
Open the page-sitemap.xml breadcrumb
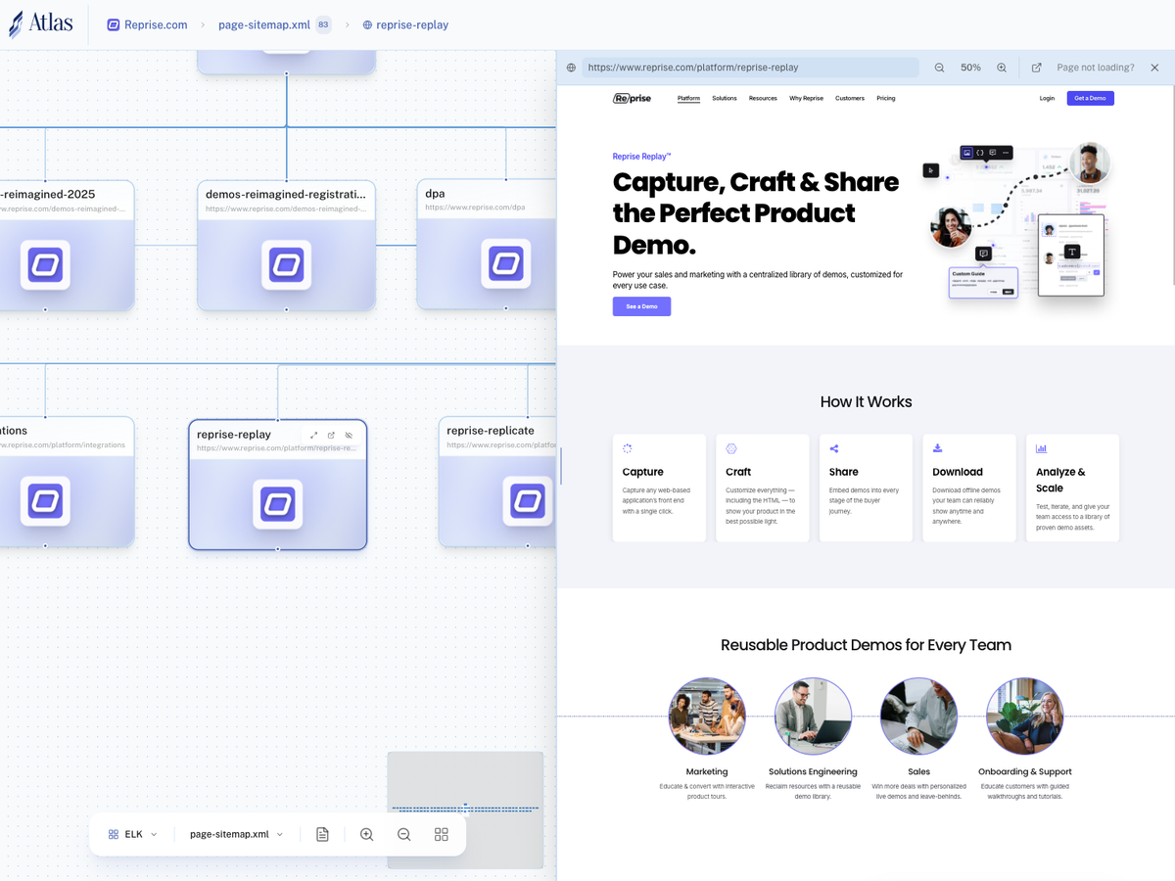263,24
